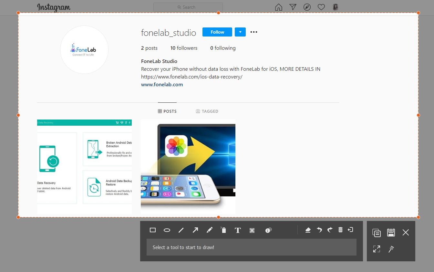Select the numbered Callout tool
Image resolution: width=434 pixels, height=272 pixels.
pos(268,230)
